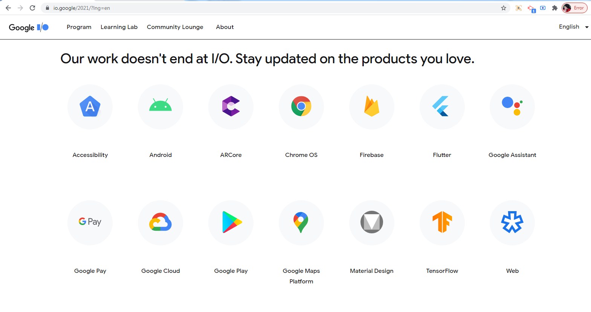Follow the Accessibility text link
This screenshot has width=591, height=312.
[90, 155]
